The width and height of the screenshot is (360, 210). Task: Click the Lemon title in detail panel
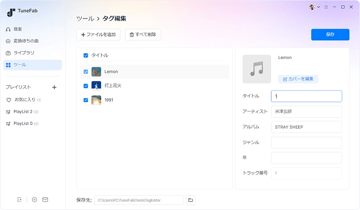[285, 58]
